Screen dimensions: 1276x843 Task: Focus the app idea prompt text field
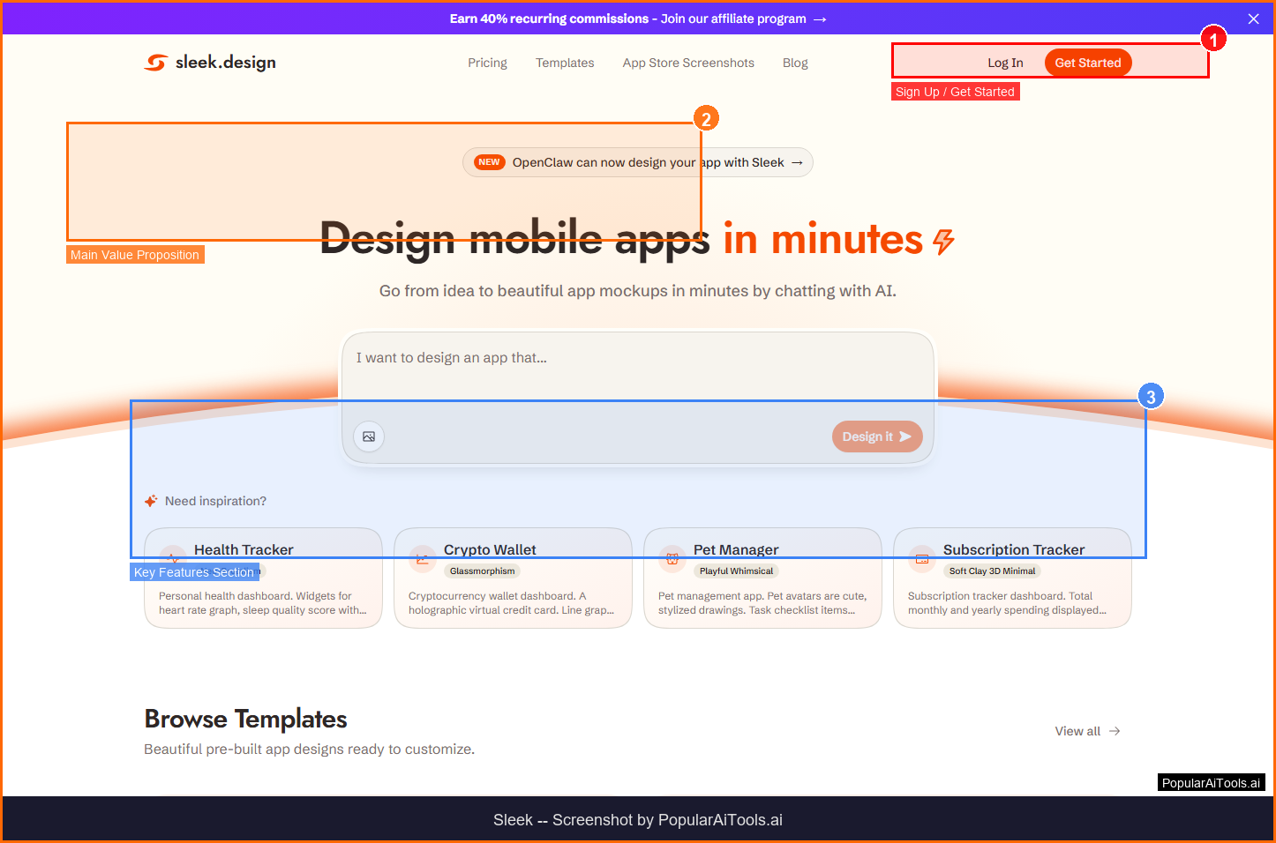pyautogui.click(x=635, y=370)
